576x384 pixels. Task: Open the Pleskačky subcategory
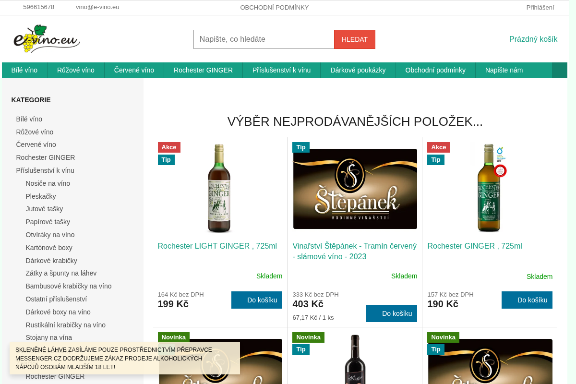click(41, 196)
